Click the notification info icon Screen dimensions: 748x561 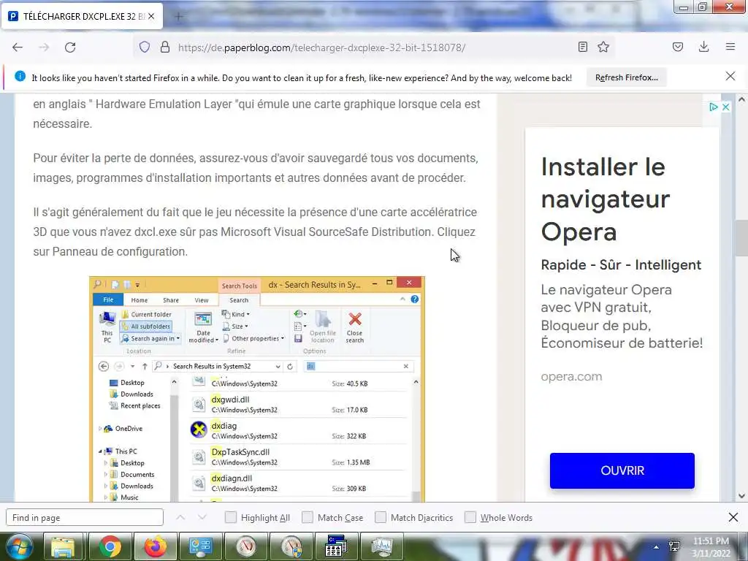tap(20, 76)
